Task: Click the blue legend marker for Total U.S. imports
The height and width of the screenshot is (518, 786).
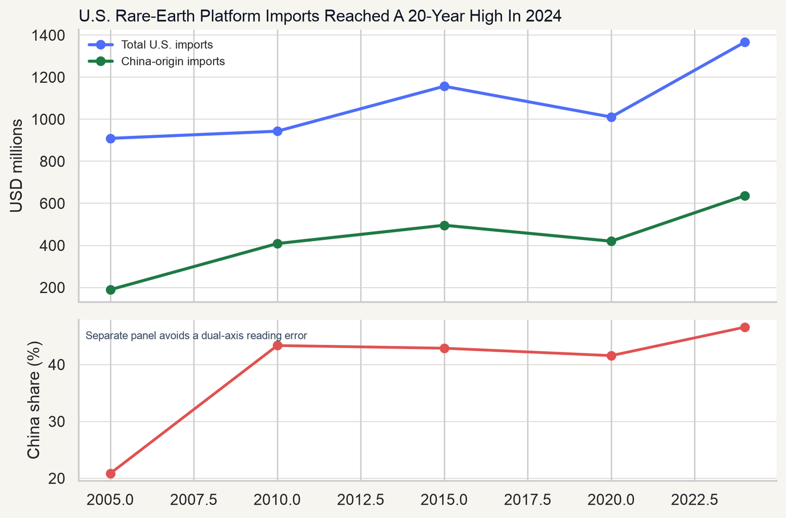Action: (101, 45)
